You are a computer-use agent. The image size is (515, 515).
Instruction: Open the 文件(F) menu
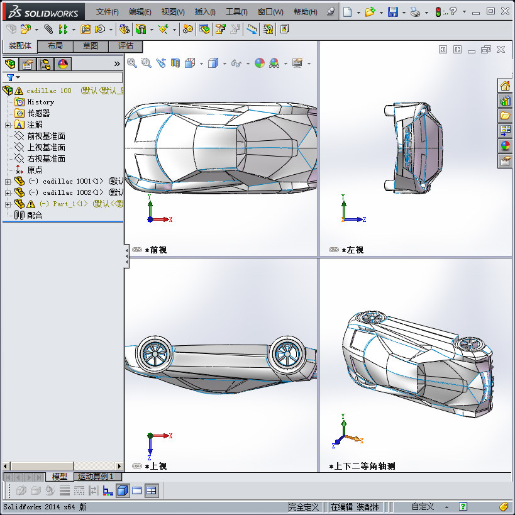click(107, 12)
